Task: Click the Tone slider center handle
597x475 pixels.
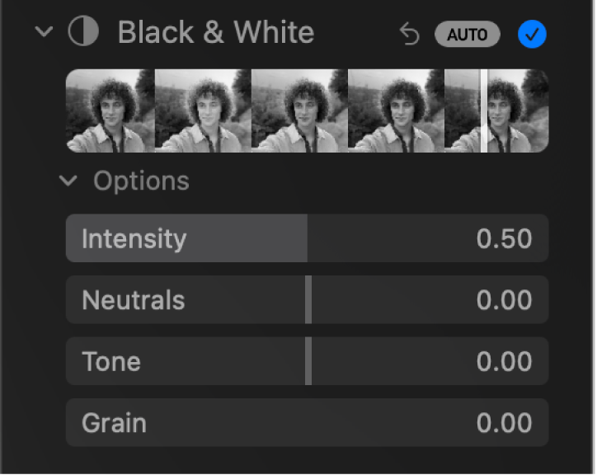Action: (308, 361)
